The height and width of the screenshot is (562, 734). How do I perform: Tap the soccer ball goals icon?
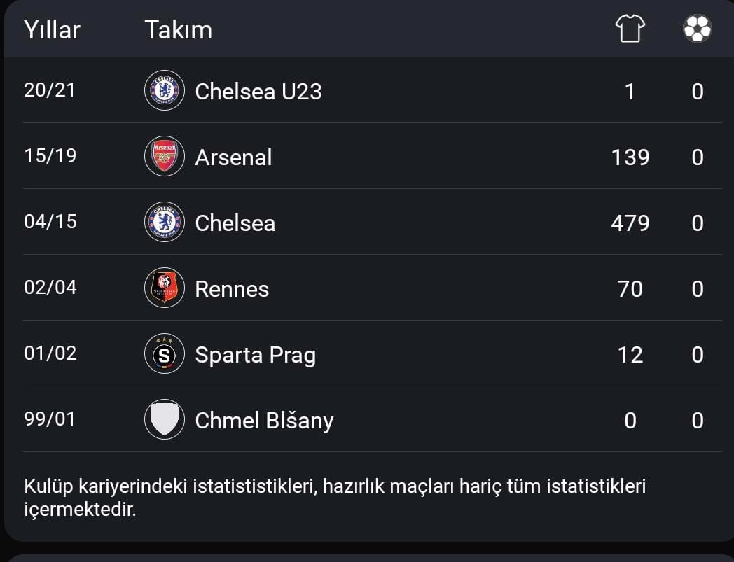[x=697, y=29]
